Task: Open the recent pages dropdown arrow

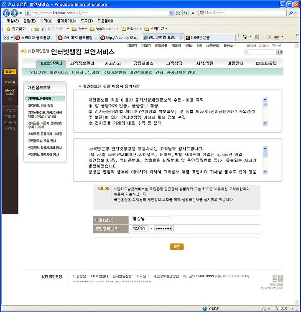Action: pos(21,13)
